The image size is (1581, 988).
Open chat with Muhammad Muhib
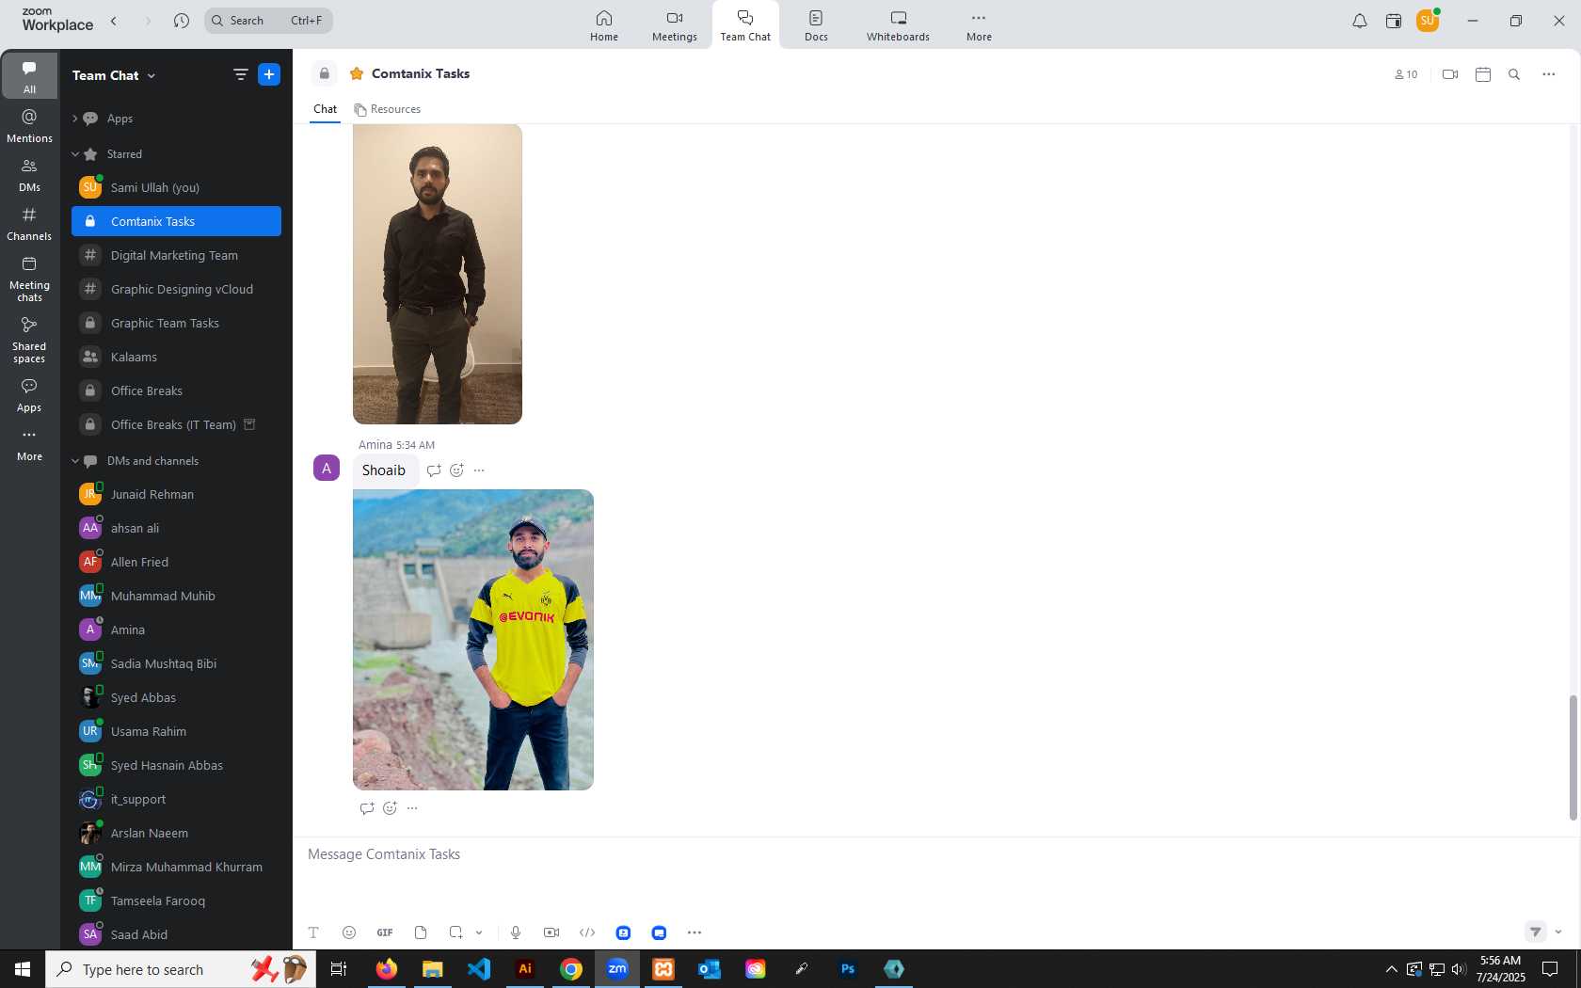tap(176, 596)
